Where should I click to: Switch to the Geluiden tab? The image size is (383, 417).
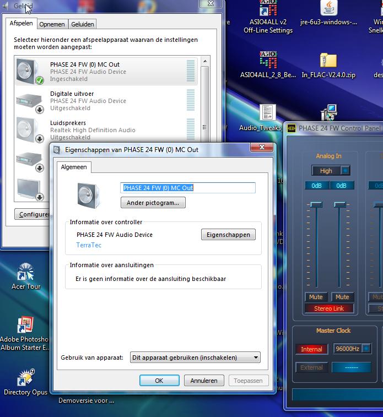click(83, 24)
